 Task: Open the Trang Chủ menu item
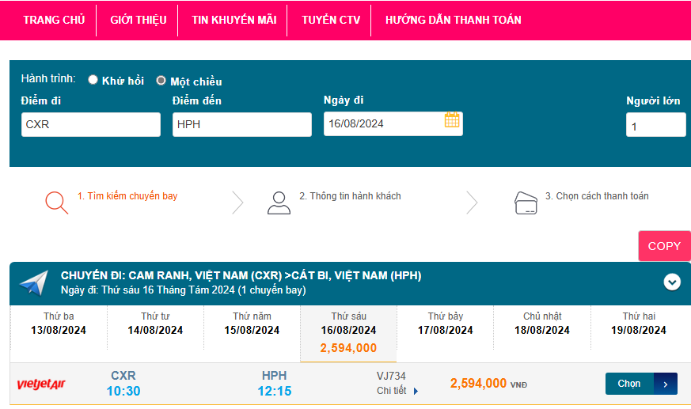pos(54,20)
